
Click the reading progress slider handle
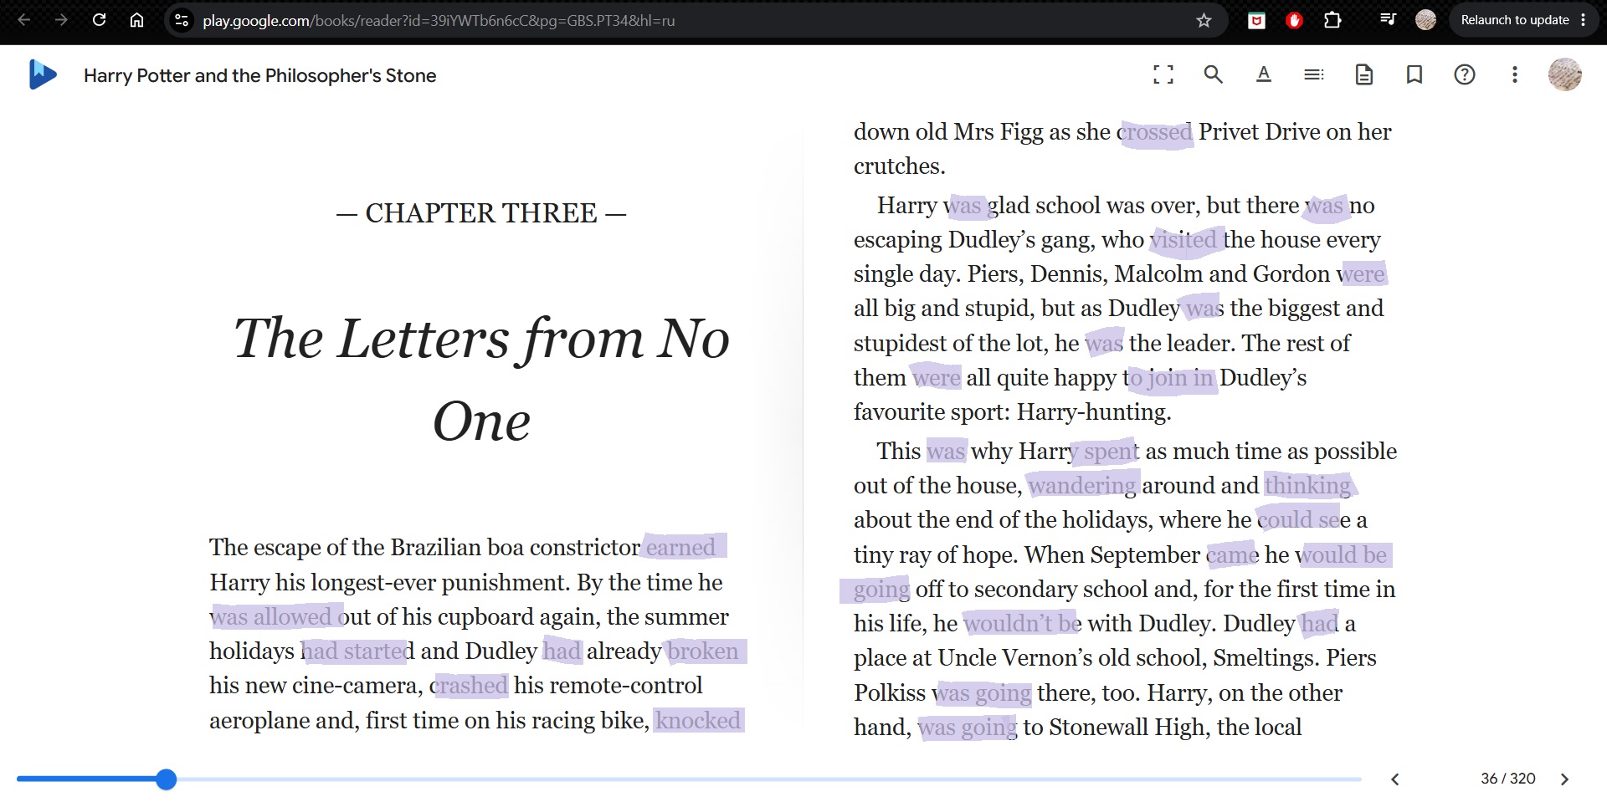(x=167, y=779)
